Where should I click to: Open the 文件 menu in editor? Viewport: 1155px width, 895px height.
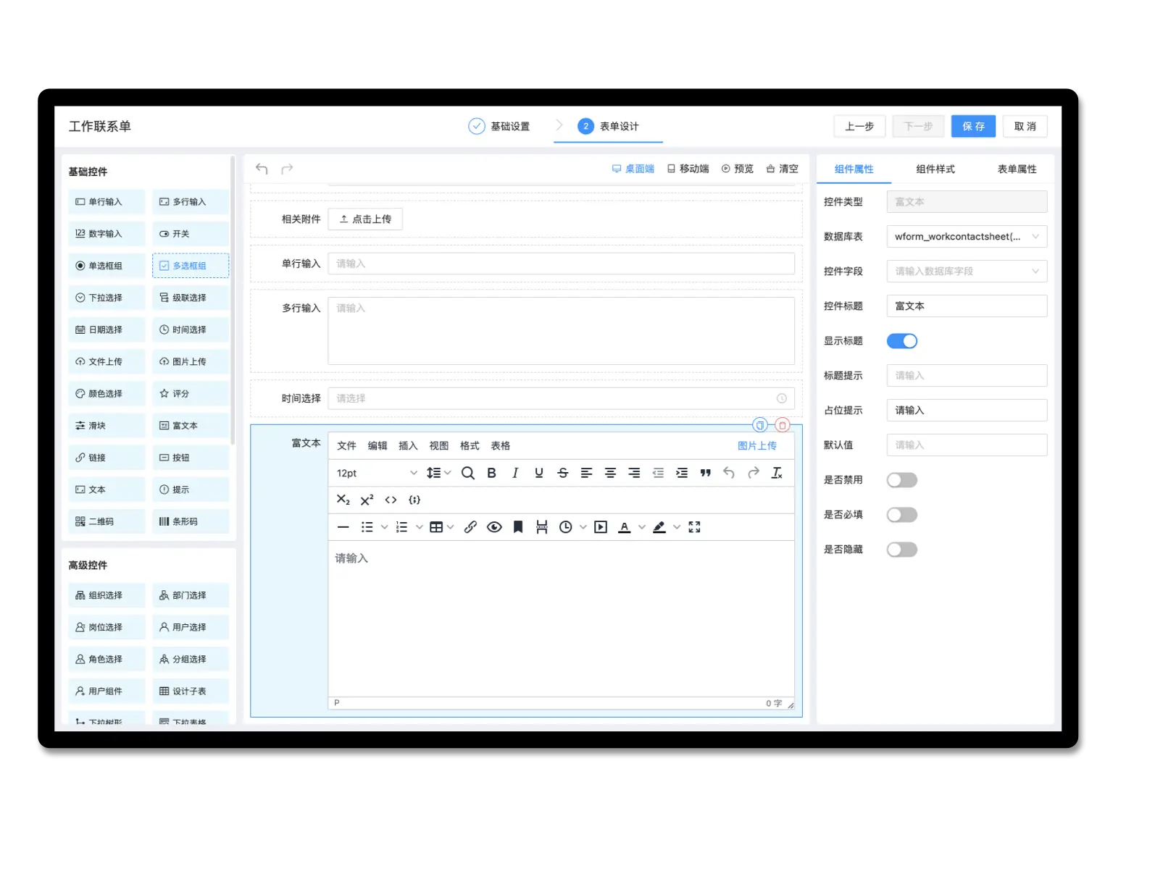[346, 445]
